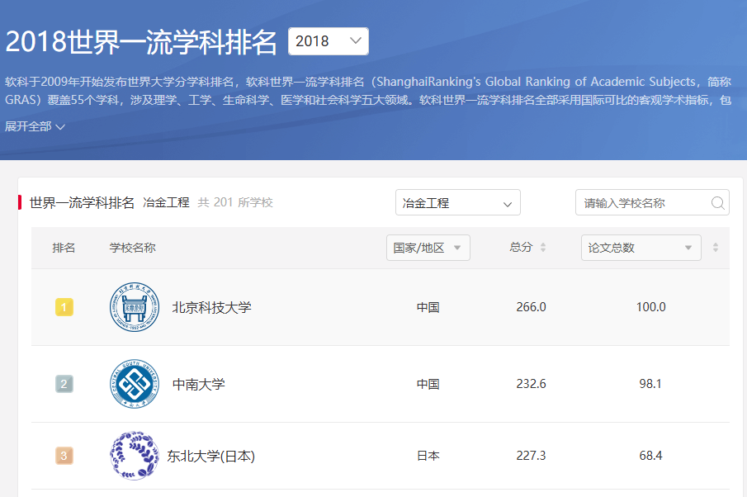Click the 北京科技大学 logo
Image resolution: width=747 pixels, height=497 pixels.
tap(135, 307)
